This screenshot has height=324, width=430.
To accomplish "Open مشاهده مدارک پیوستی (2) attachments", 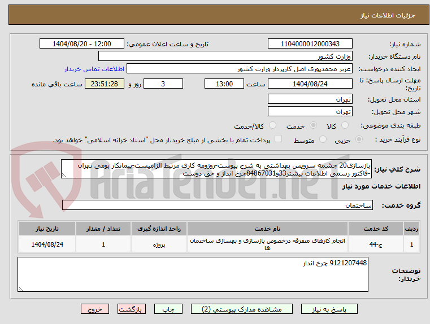I will (242, 309).
